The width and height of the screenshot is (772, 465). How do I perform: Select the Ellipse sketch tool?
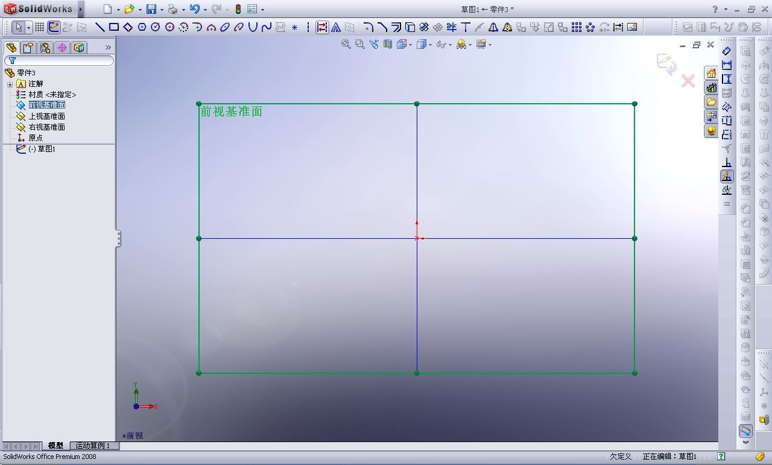pos(226,27)
